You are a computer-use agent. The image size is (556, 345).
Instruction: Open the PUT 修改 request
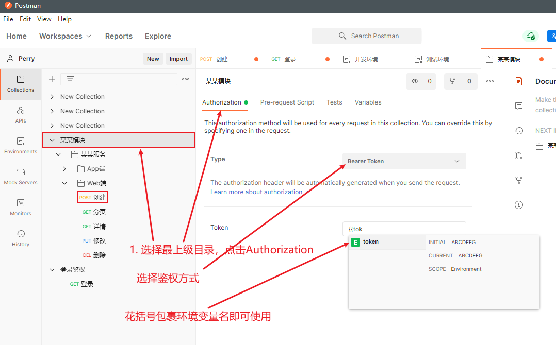[94, 241]
